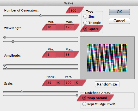Confirm the Wave filter with OK
The width and height of the screenshot is (138, 111).
[x=119, y=12]
